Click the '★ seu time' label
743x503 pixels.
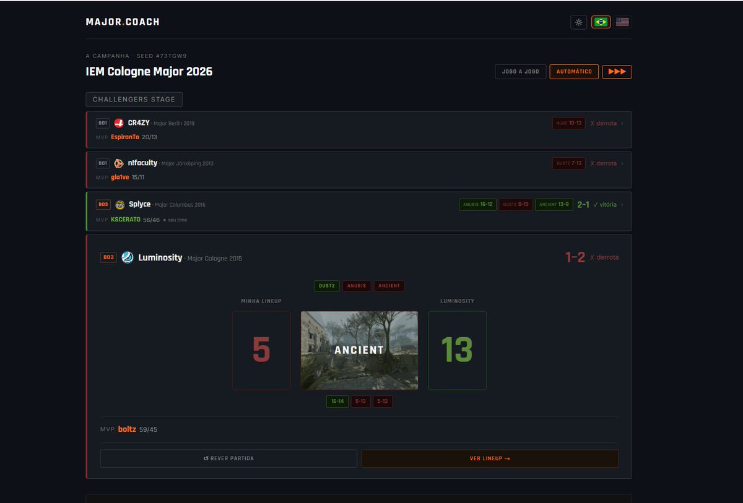click(174, 220)
